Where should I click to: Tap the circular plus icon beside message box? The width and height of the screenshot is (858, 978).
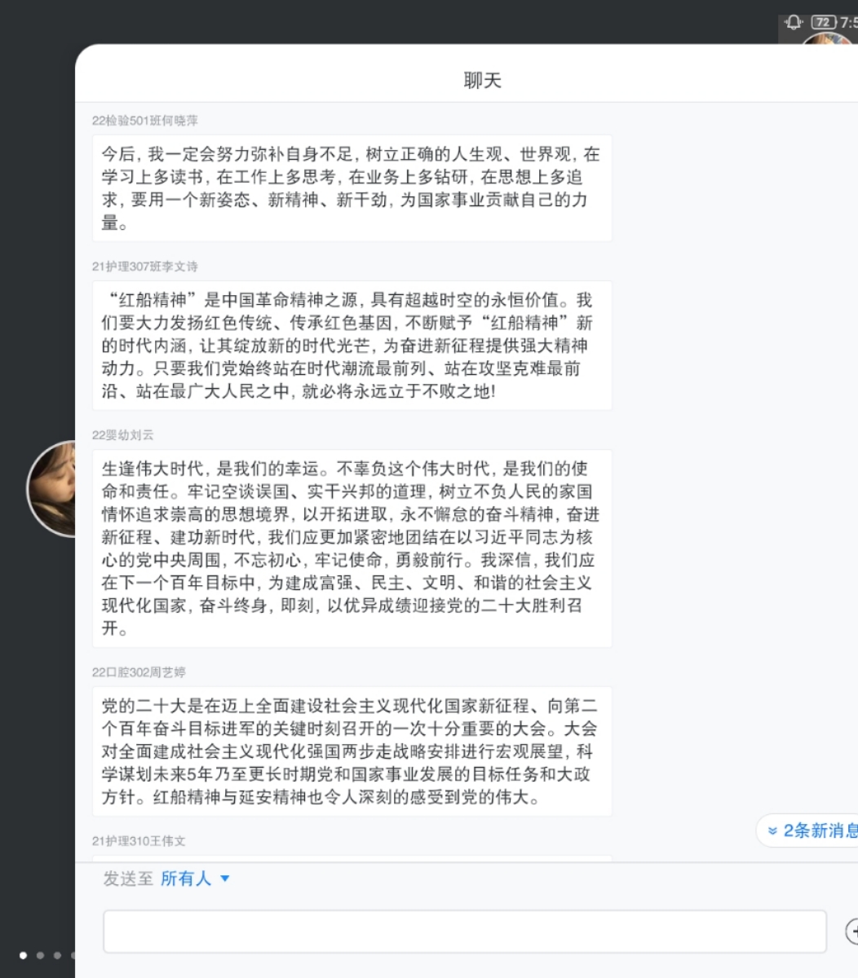pos(851,931)
